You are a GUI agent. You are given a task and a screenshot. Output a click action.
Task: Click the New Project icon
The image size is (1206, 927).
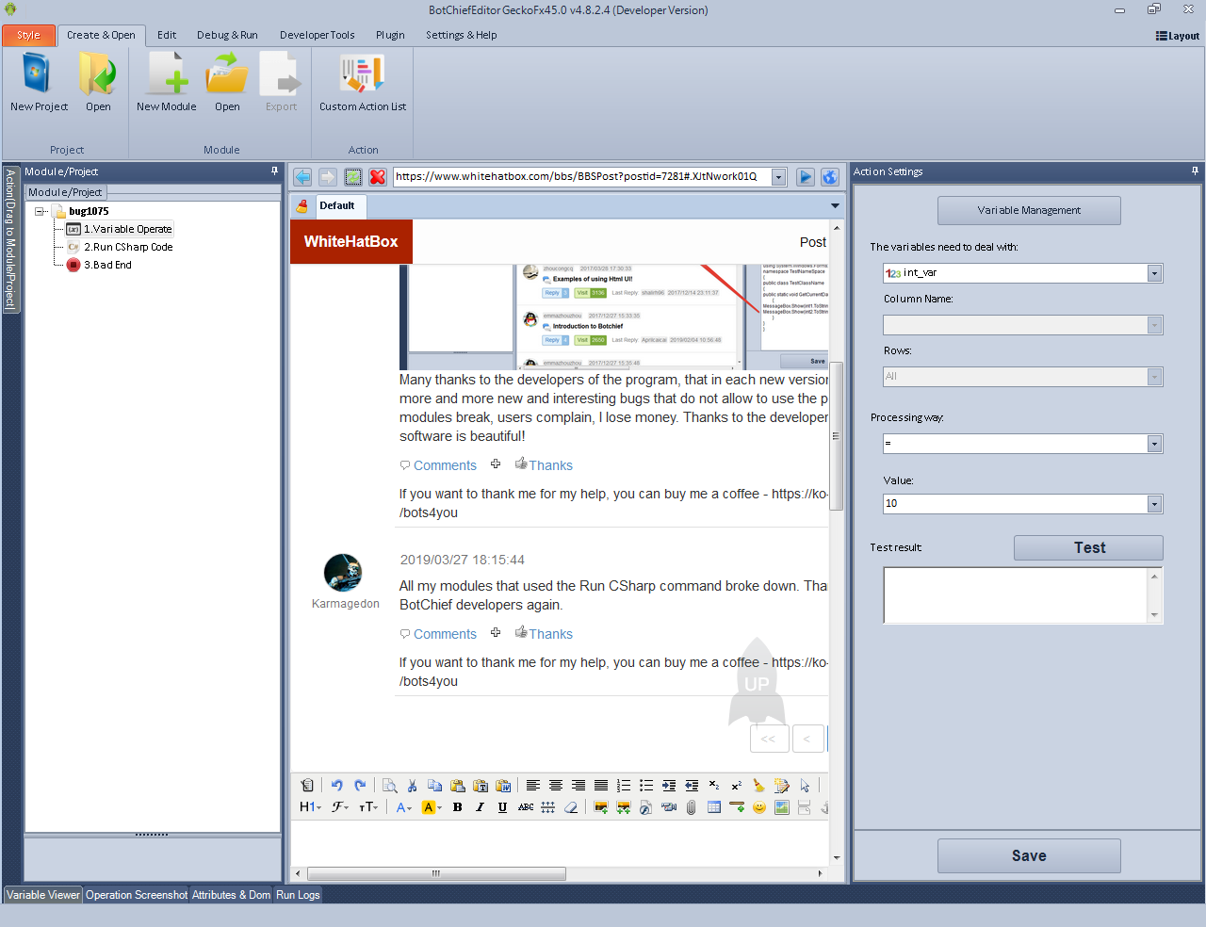[38, 75]
